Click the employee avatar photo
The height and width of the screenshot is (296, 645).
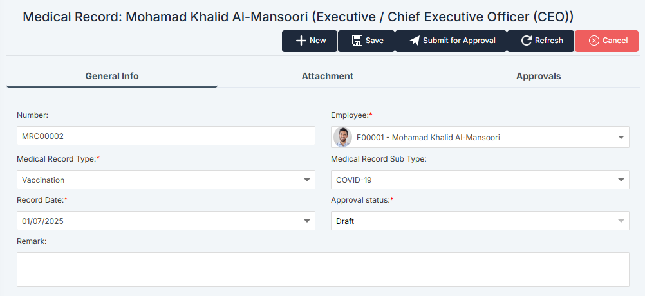click(x=343, y=137)
